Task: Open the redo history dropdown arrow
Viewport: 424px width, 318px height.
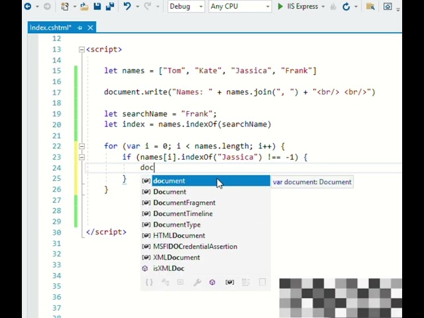Action: pos(158,7)
